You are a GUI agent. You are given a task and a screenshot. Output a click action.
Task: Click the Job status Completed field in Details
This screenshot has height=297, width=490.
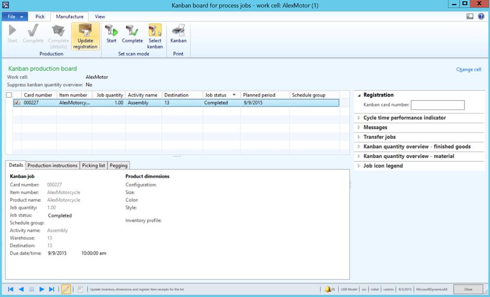point(60,216)
